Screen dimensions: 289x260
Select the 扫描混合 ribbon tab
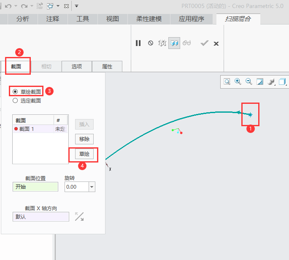point(238,19)
